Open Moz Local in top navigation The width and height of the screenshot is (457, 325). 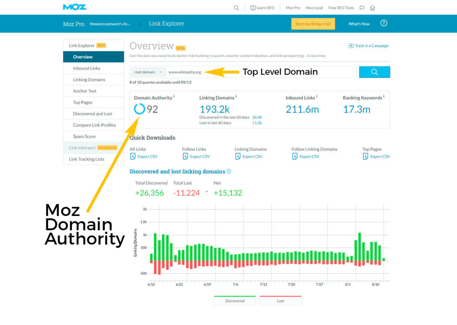(314, 8)
